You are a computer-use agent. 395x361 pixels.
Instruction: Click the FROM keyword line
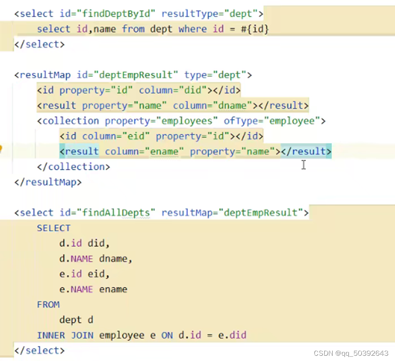[x=48, y=304]
